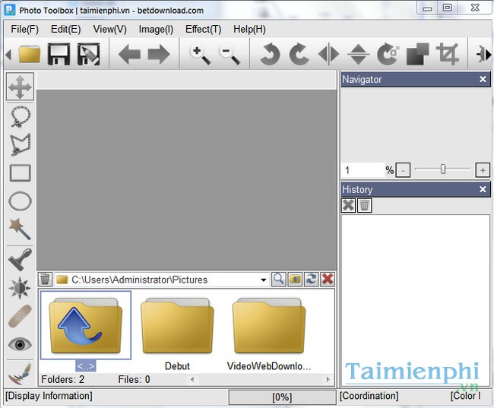The image size is (494, 408).
Task: Close the Navigator panel
Action: (483, 79)
